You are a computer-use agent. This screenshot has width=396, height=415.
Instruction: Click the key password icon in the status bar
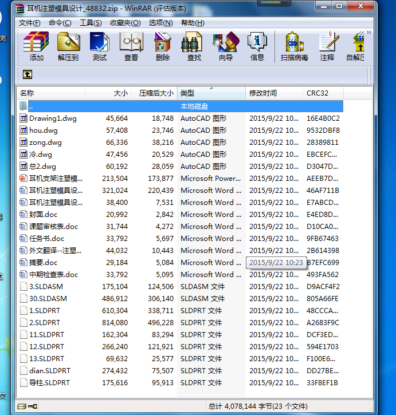coord(33,406)
